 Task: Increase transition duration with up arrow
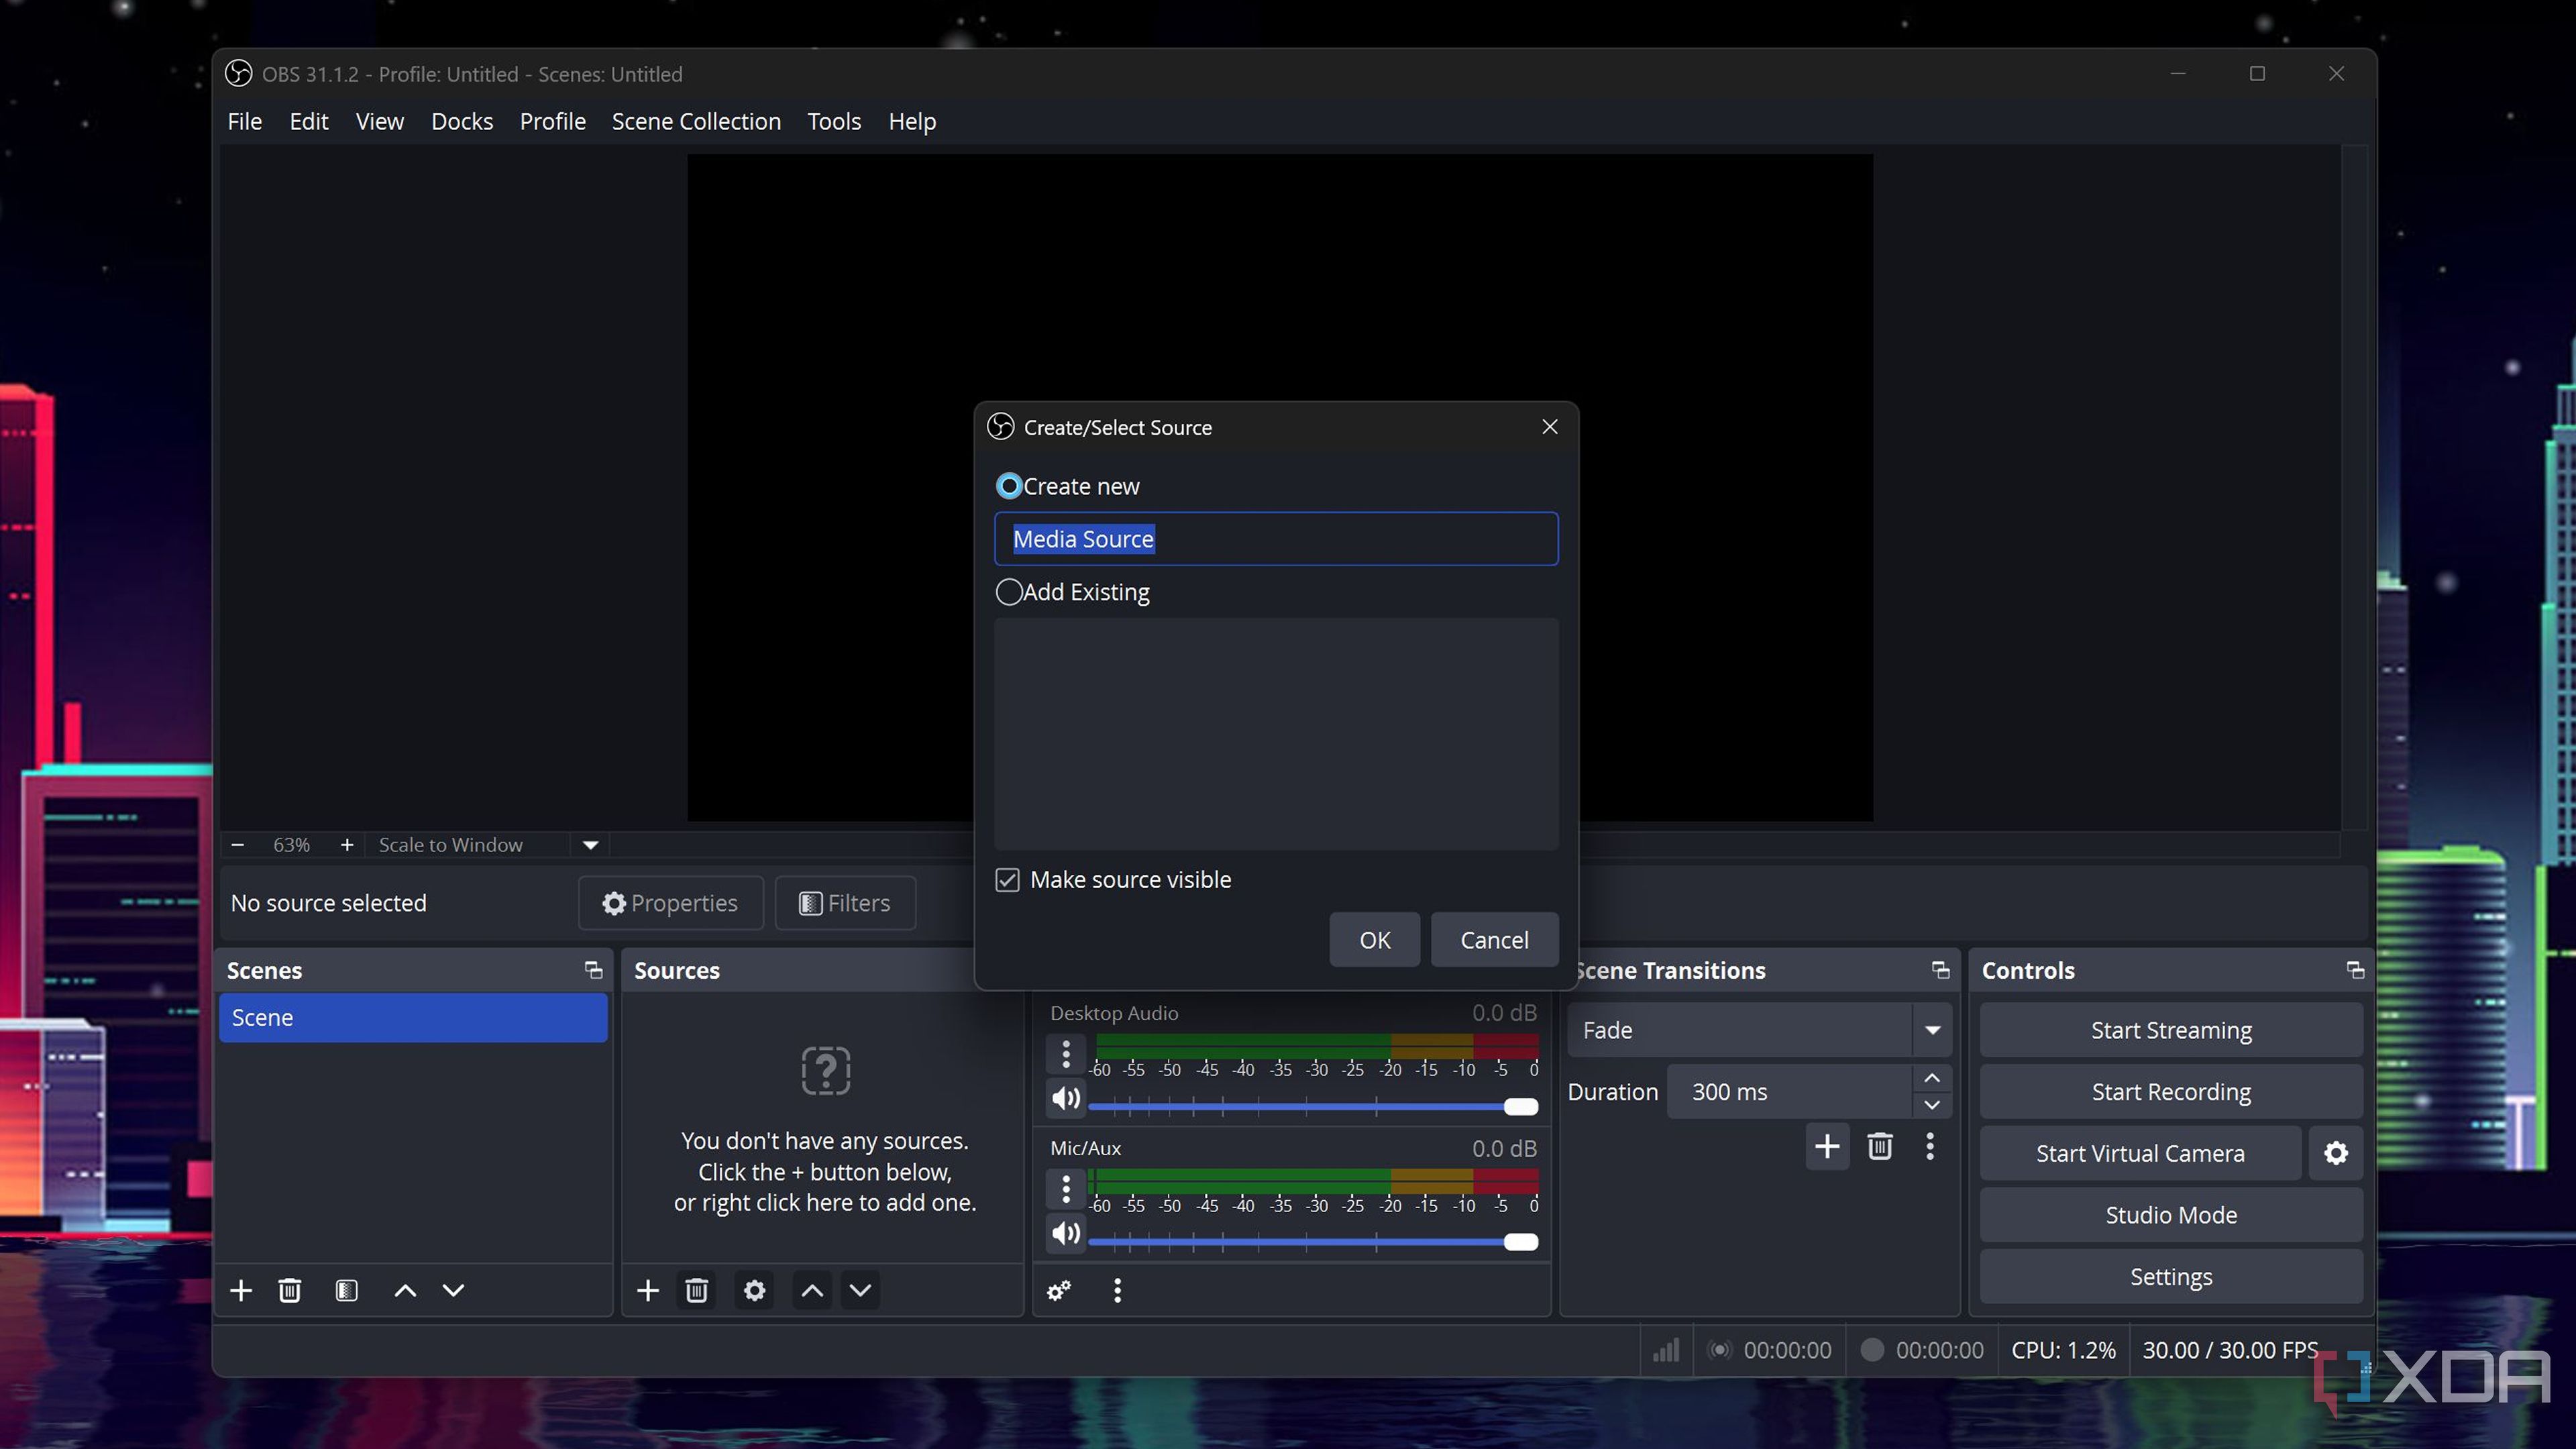click(x=1932, y=1078)
